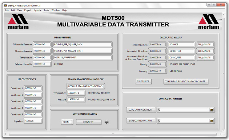Click the LabVIEW VI icon in title bar
This screenshot has height=140, width=229.
point(5,5)
